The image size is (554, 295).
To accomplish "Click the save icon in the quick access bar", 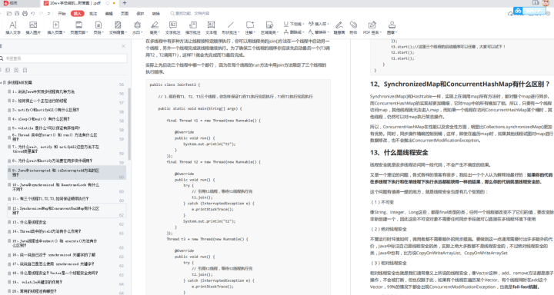I will [17, 13].
